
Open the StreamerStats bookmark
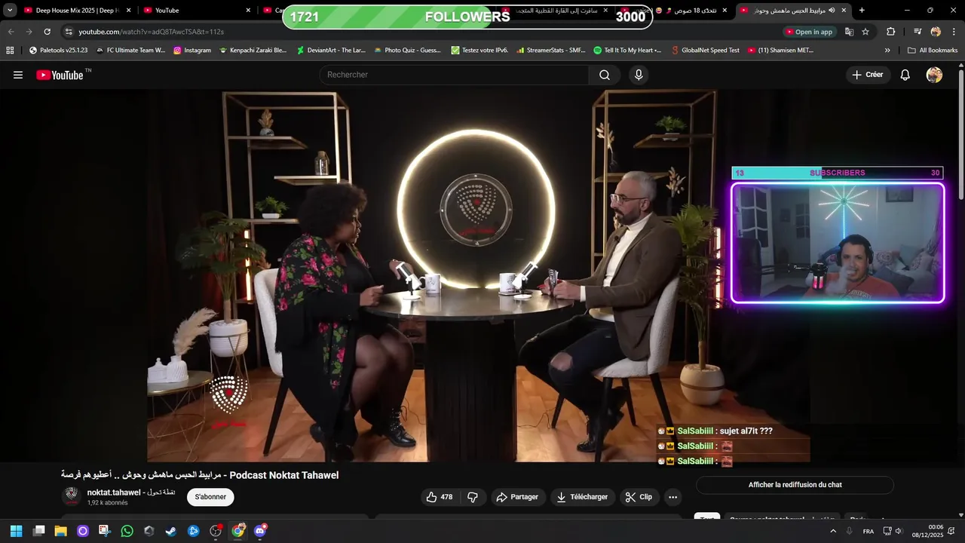pos(550,51)
